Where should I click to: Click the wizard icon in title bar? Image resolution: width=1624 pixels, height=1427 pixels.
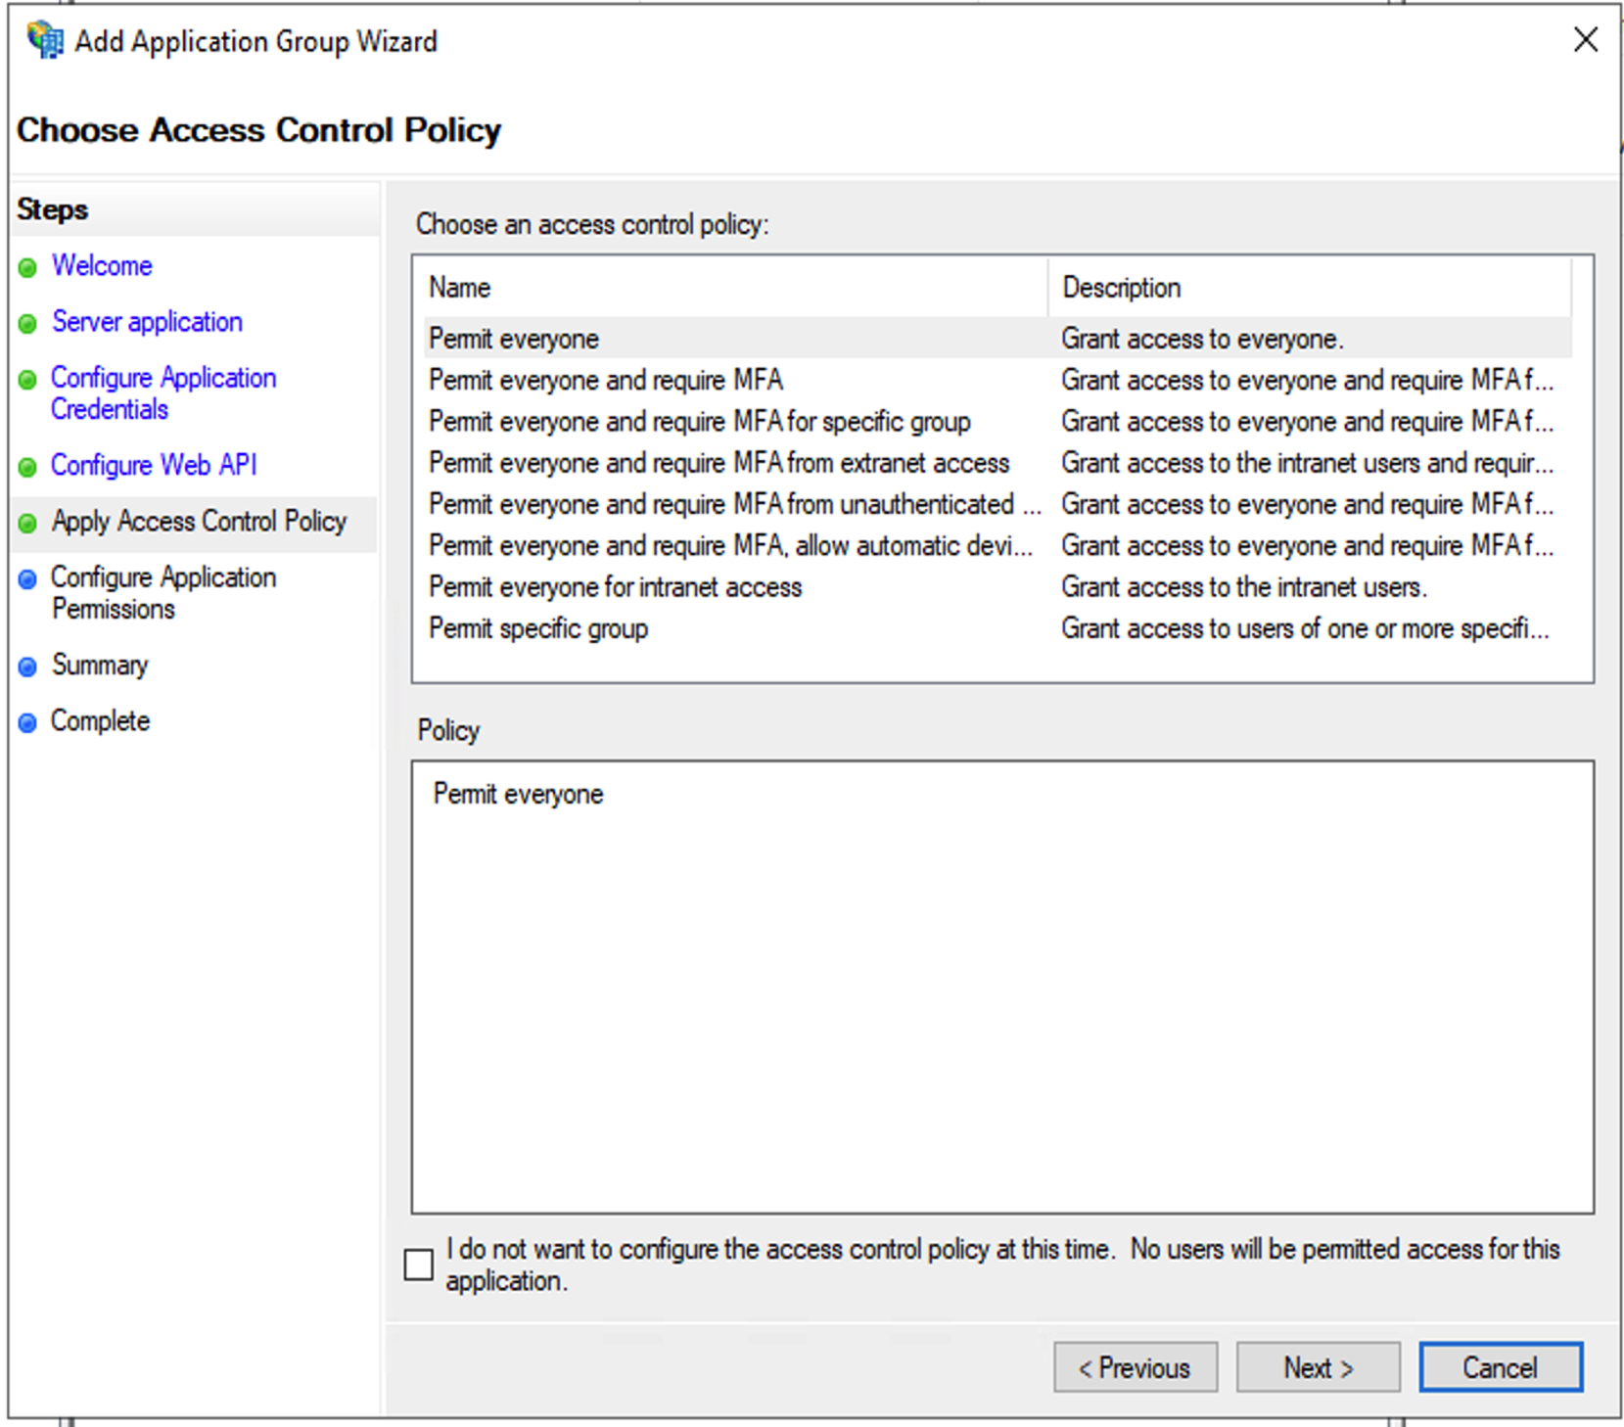click(x=44, y=41)
